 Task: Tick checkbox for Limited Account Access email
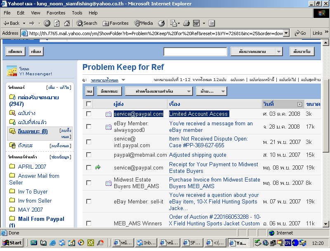[89, 114]
